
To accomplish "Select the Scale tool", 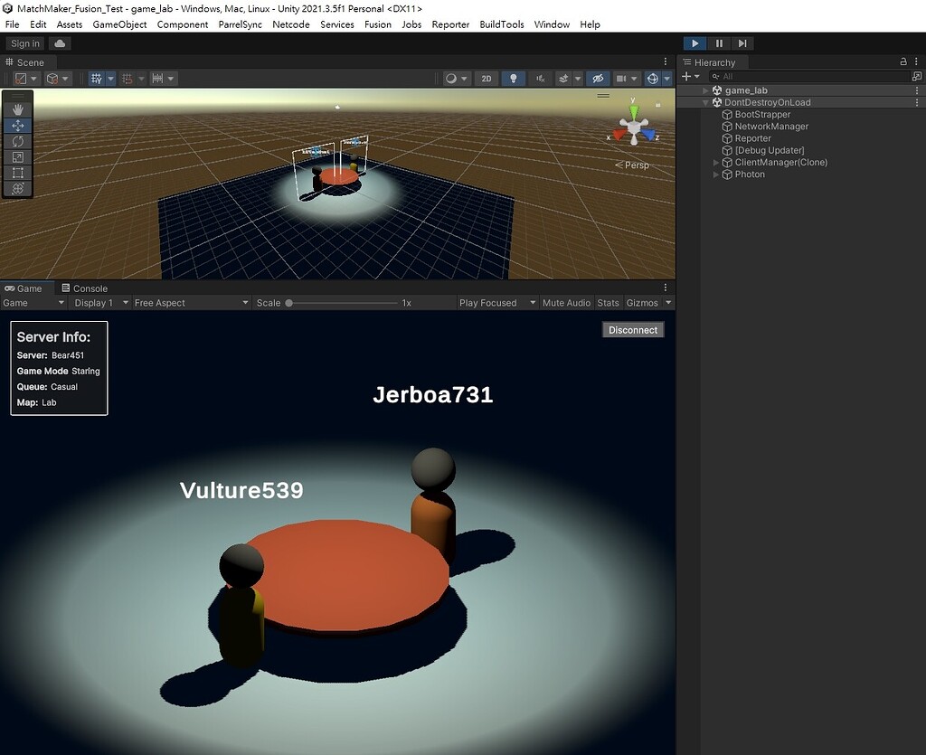I will coord(18,157).
